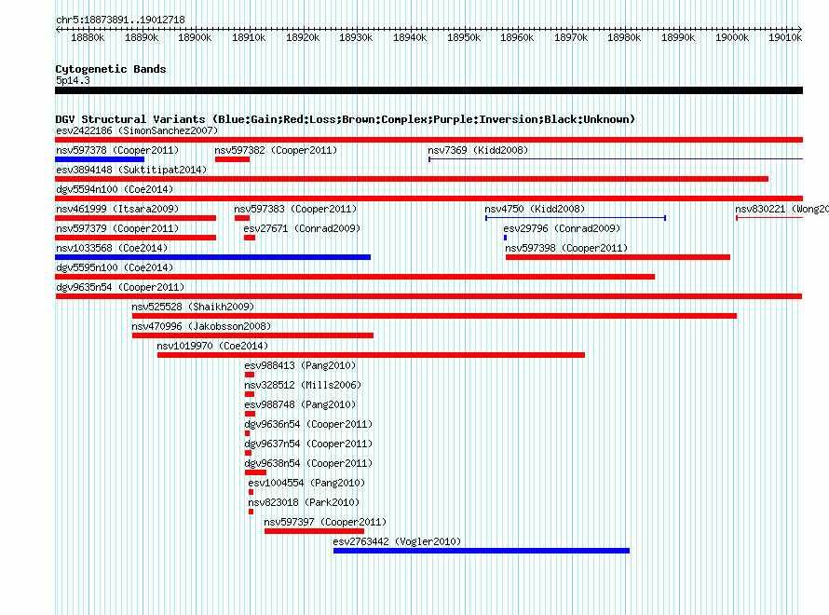
Task: Click the nsv4750 thin blue interval line
Action: pyautogui.click(x=576, y=218)
